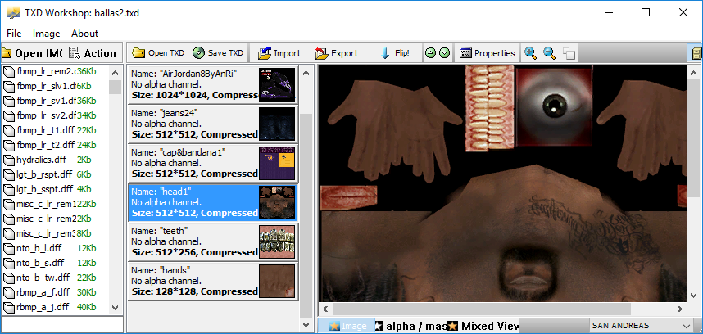
Task: Open the Action menu button
Action: tap(93, 53)
